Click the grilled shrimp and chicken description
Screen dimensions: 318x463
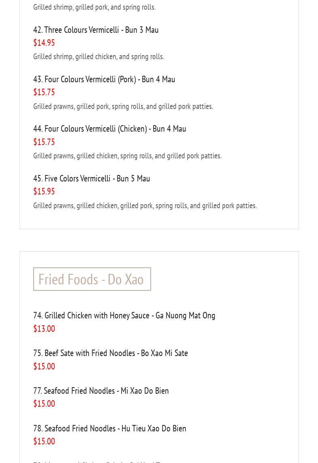(98, 56)
